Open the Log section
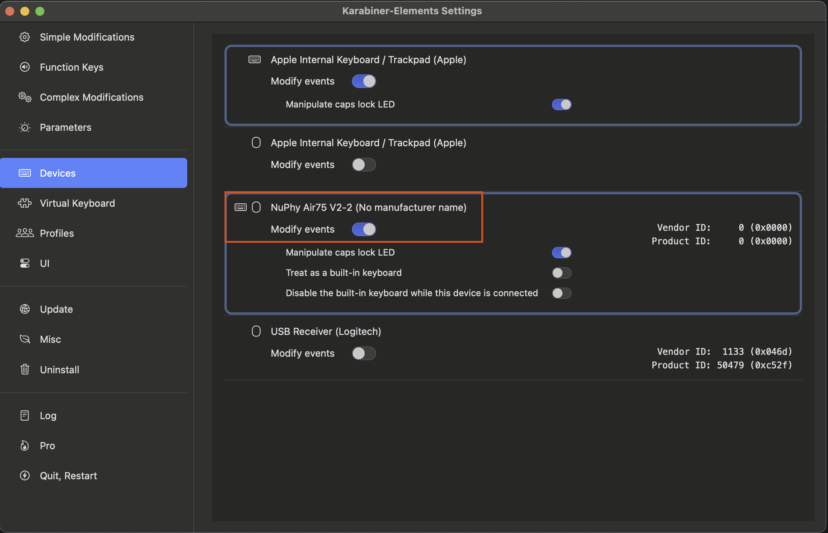The width and height of the screenshot is (828, 533). [x=94, y=415]
